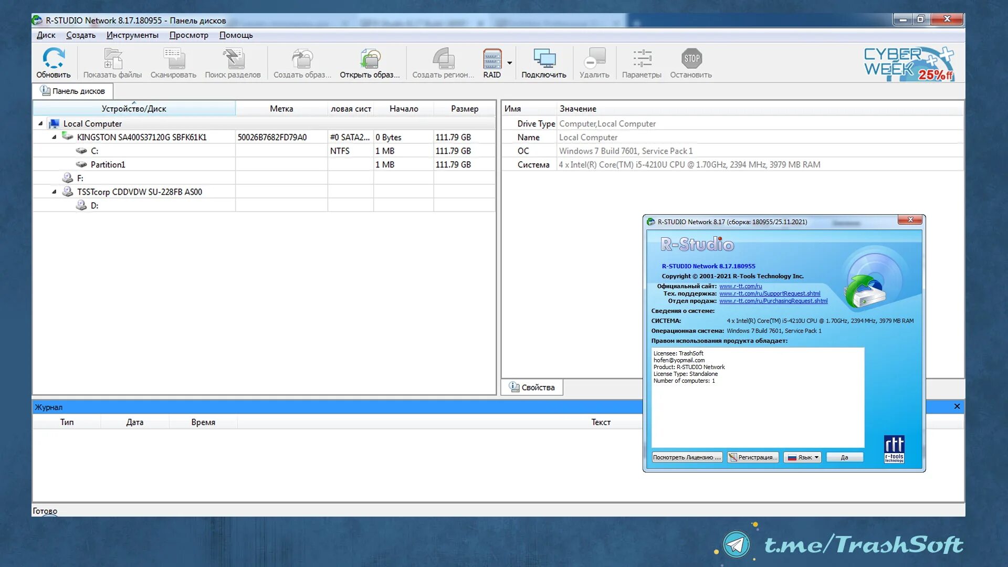Collapse the TSSTcorp CDDVDW tree node
The height and width of the screenshot is (567, 1008).
(54, 192)
